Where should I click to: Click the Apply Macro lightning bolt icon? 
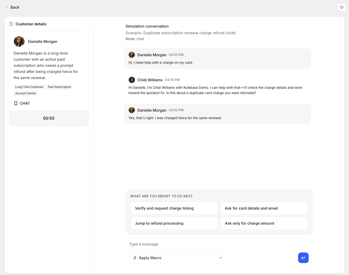pos(135,258)
